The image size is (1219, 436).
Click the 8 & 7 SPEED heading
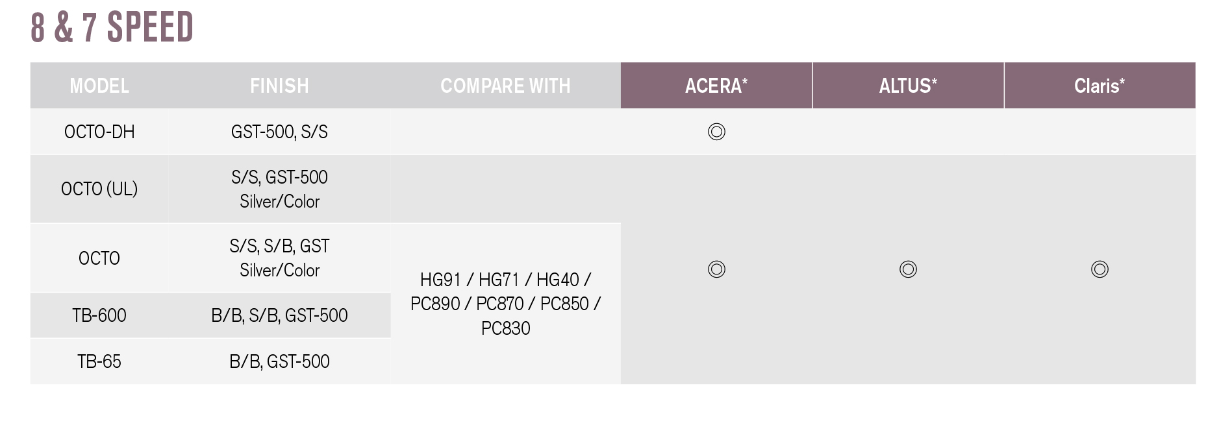tap(112, 27)
